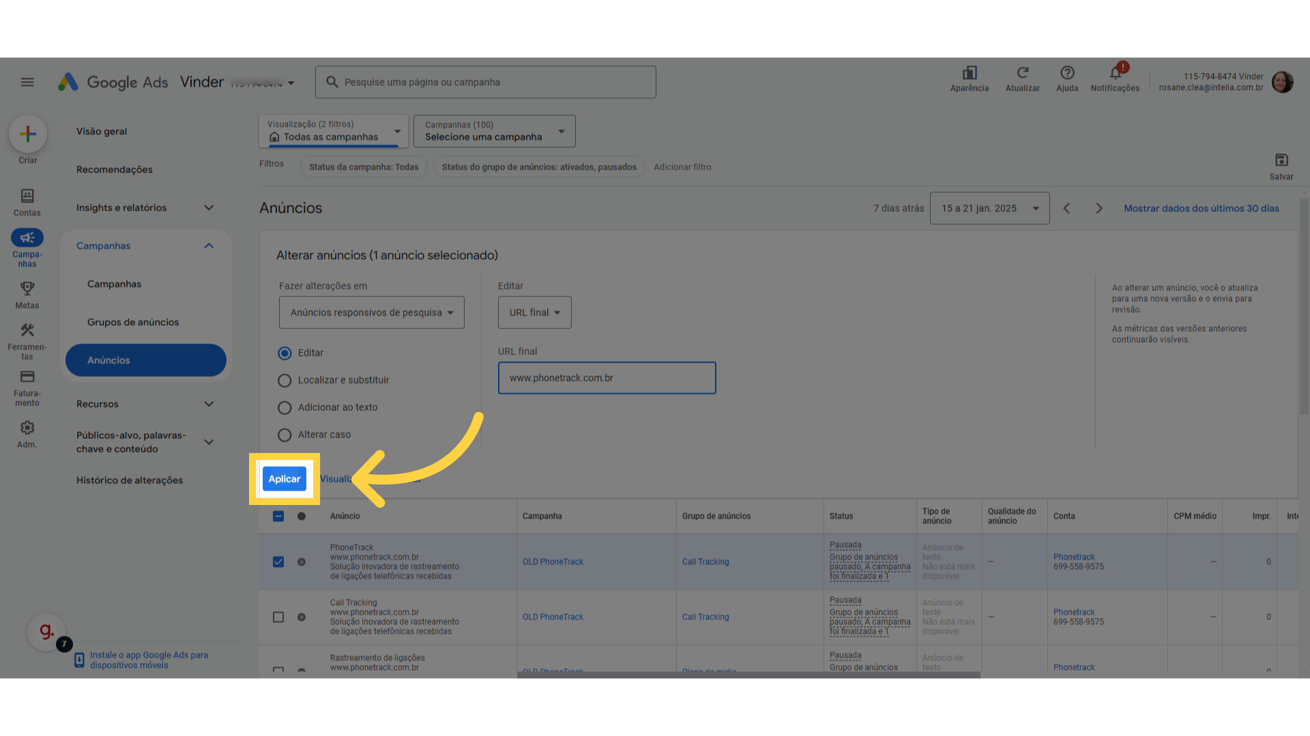Image resolution: width=1310 pixels, height=736 pixels.
Task: Open Adm. gear icon
Action: point(27,428)
